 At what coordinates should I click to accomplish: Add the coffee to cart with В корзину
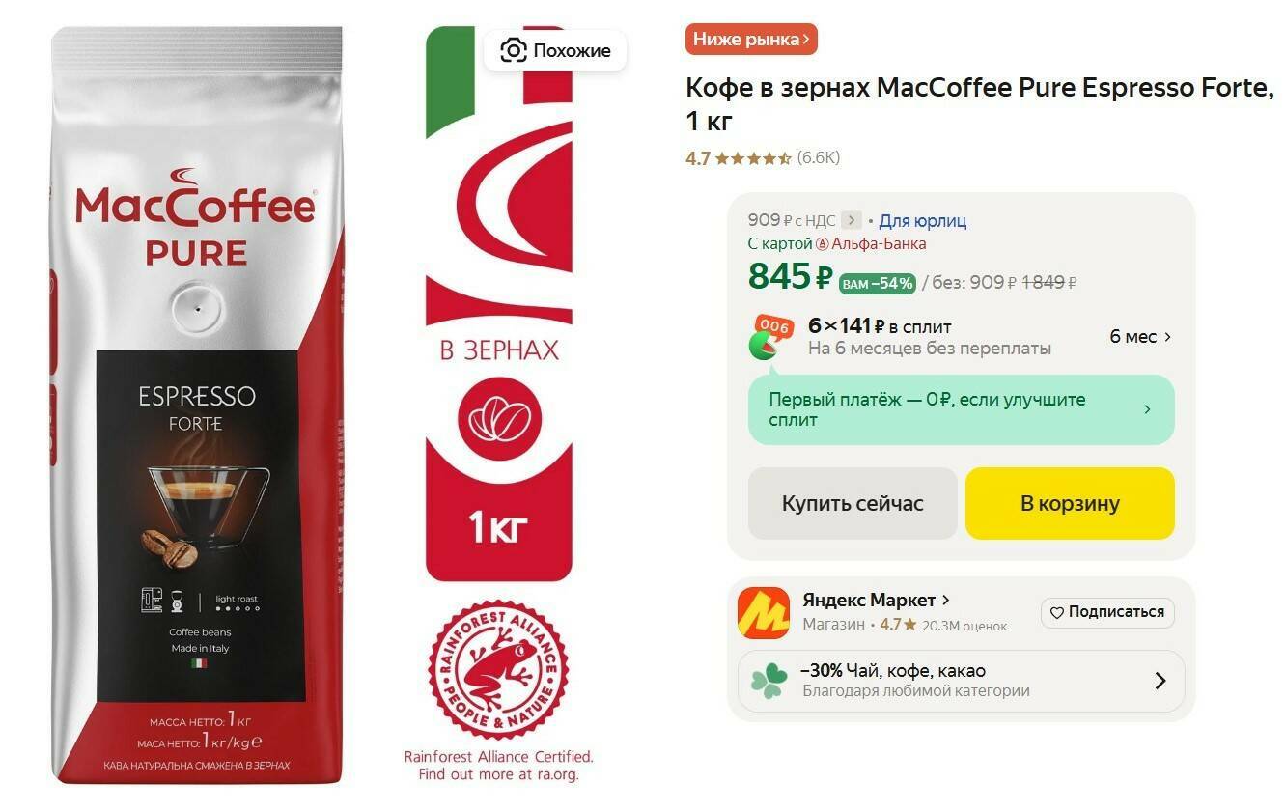(1070, 503)
